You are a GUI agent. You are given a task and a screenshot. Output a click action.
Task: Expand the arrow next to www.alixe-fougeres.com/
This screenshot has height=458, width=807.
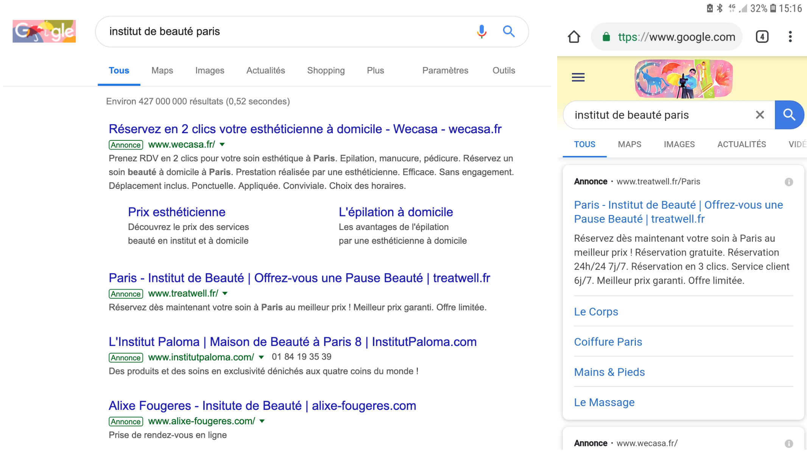click(262, 421)
